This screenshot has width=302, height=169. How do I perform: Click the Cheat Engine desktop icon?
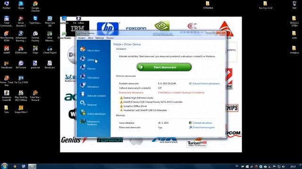tap(50, 50)
